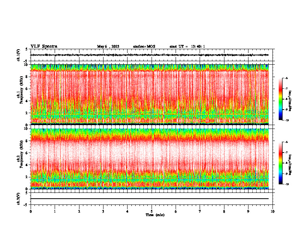Click the "0" tick on the time axis
This screenshot has height=237, width=307.
pos(31,211)
